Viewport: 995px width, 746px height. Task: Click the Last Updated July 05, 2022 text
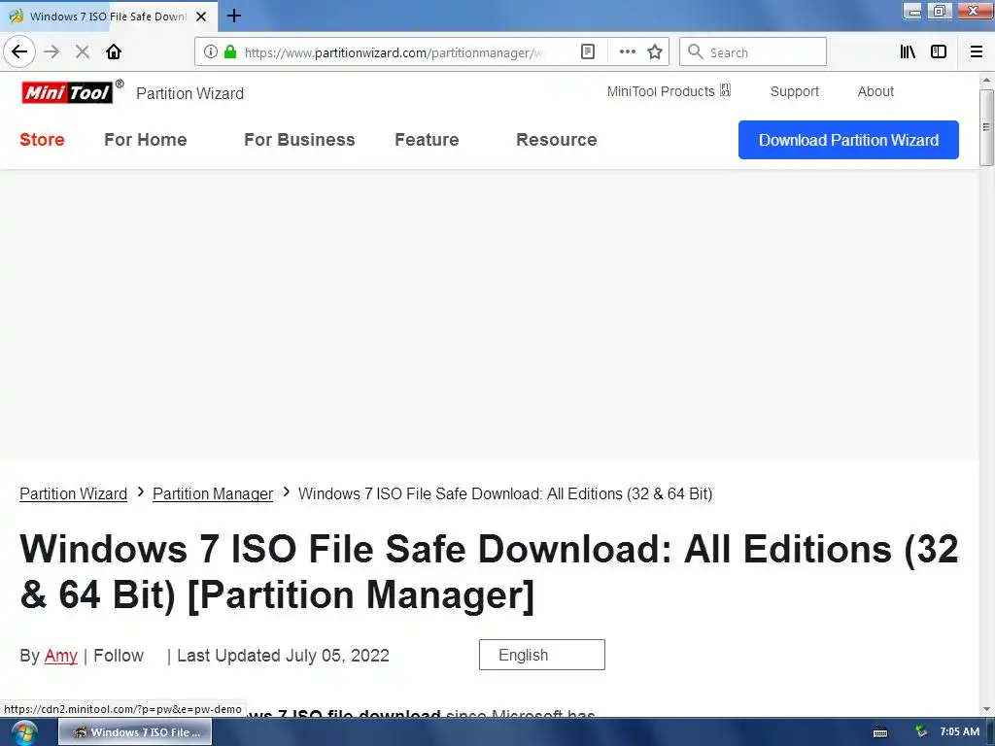point(283,656)
